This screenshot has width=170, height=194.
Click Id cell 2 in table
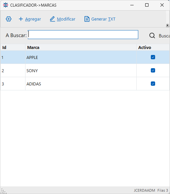click(x=13, y=71)
